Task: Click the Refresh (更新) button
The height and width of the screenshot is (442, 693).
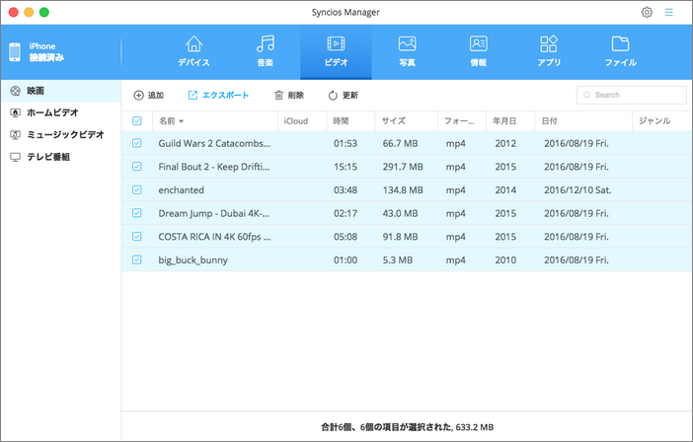Action: coord(343,95)
